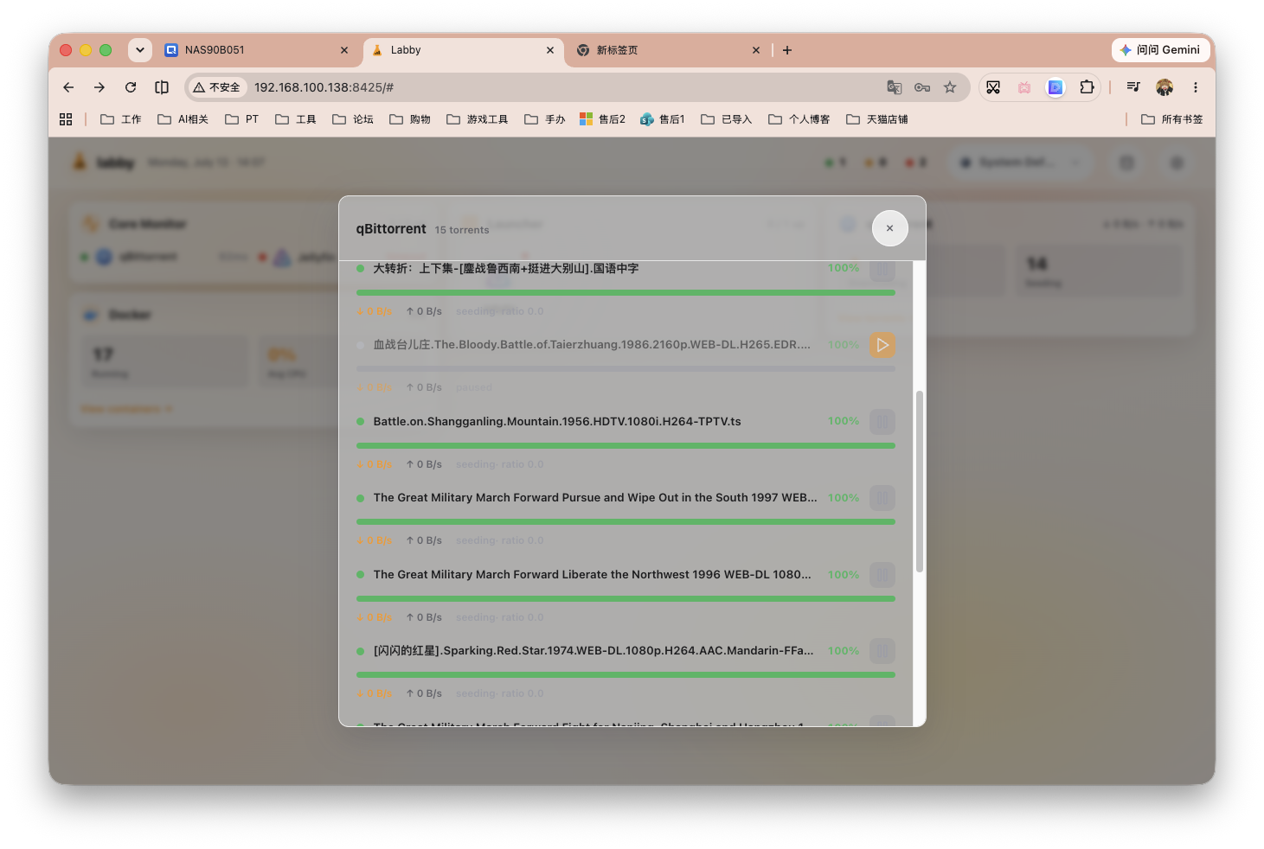
Task: Resume the paused Bloody Battle of Taierzhuang torrent
Action: click(882, 345)
